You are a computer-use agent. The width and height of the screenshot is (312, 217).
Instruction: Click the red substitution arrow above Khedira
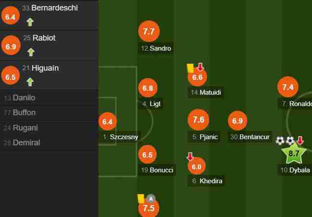[x=190, y=157]
